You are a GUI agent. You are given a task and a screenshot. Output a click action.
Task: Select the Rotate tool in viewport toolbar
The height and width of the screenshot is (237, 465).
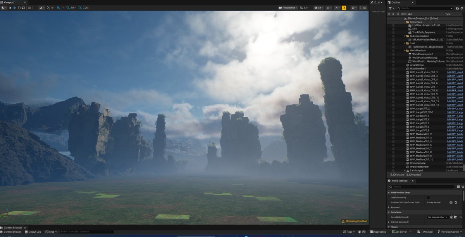click(19, 8)
